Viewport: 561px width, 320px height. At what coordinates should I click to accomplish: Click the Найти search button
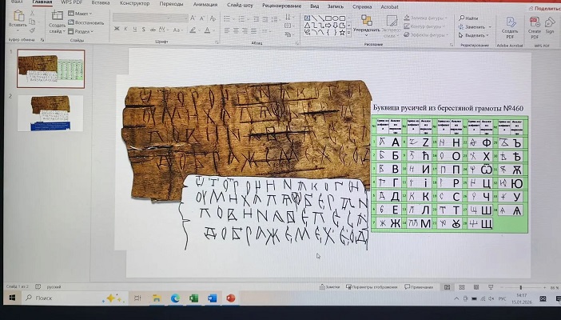[x=469, y=18]
